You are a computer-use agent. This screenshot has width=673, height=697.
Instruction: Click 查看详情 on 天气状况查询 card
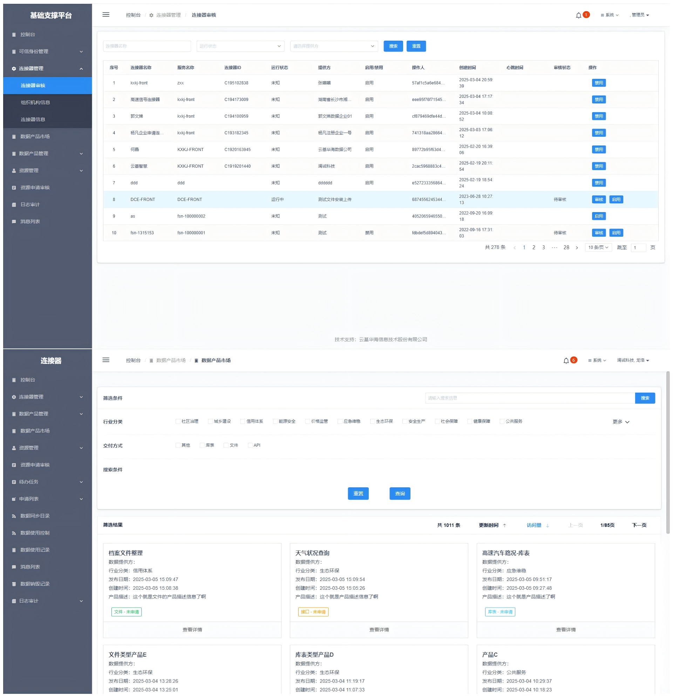(x=379, y=630)
